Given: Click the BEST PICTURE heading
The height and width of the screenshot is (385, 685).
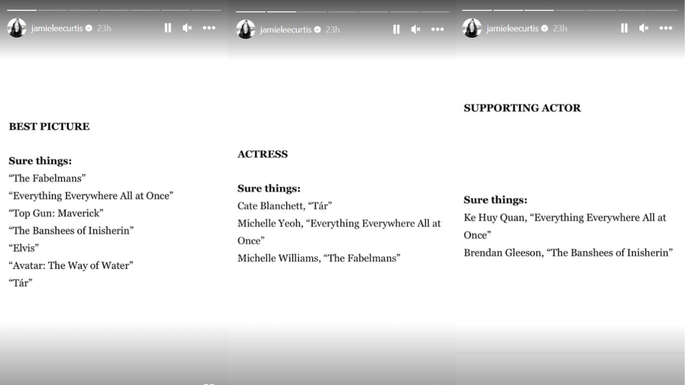Looking at the screenshot, I should [49, 127].
